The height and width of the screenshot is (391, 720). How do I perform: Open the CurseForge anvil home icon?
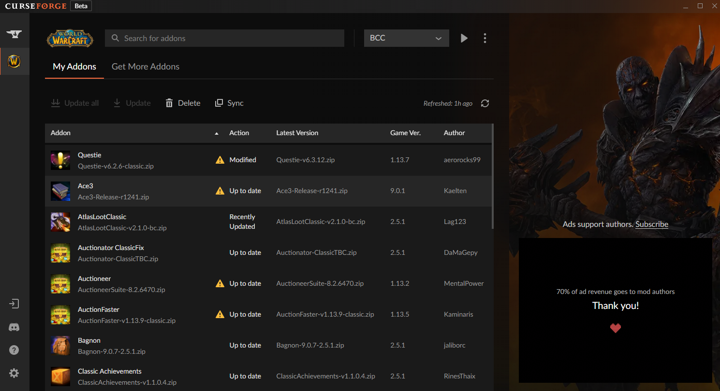14,34
